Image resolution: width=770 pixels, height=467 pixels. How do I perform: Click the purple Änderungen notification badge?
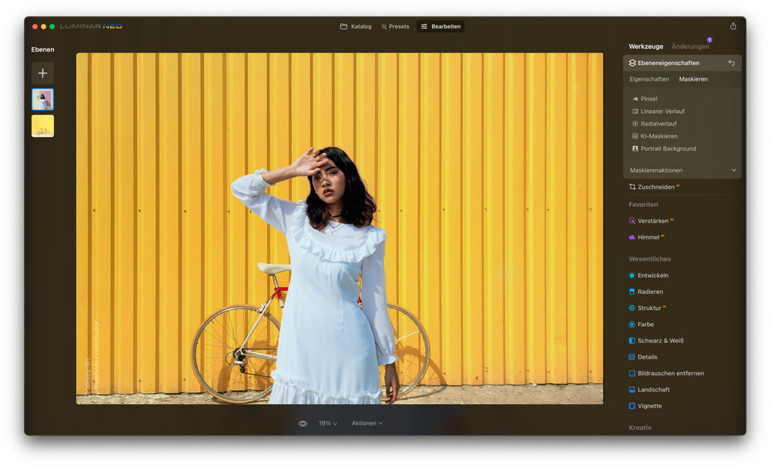[x=710, y=40]
